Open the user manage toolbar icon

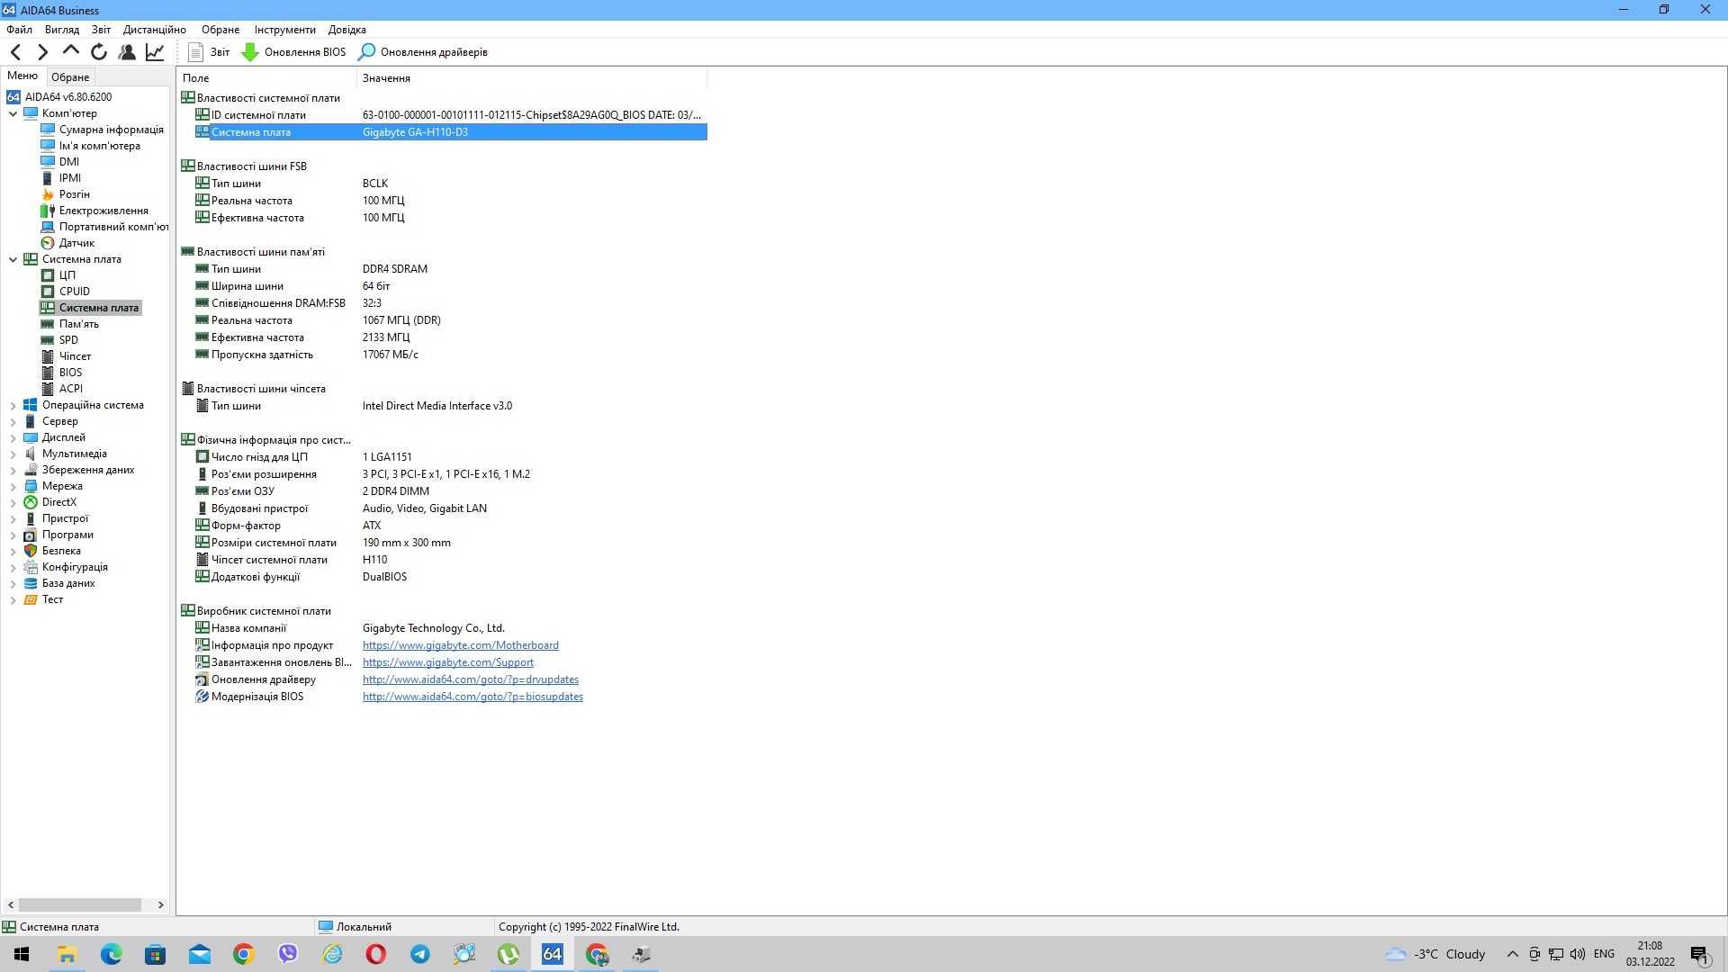[127, 52]
